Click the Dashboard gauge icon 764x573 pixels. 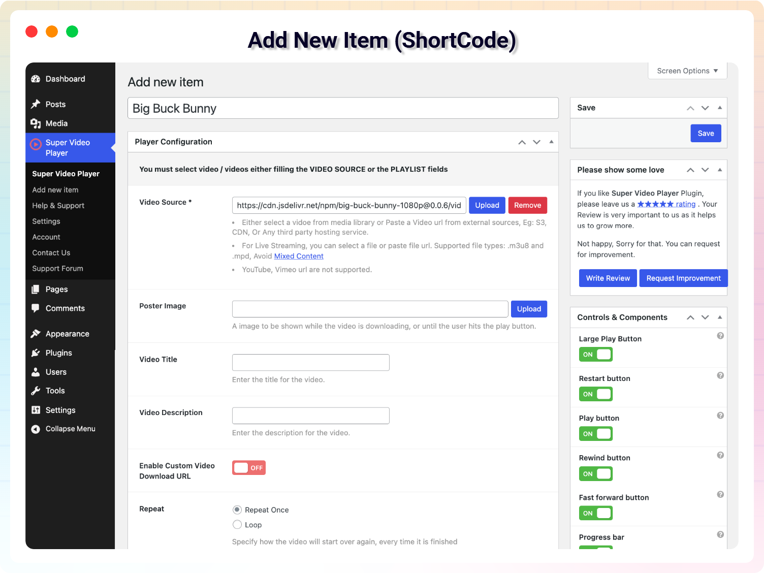36,79
